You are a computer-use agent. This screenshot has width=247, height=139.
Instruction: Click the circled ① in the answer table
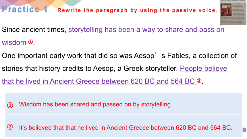click(10, 105)
